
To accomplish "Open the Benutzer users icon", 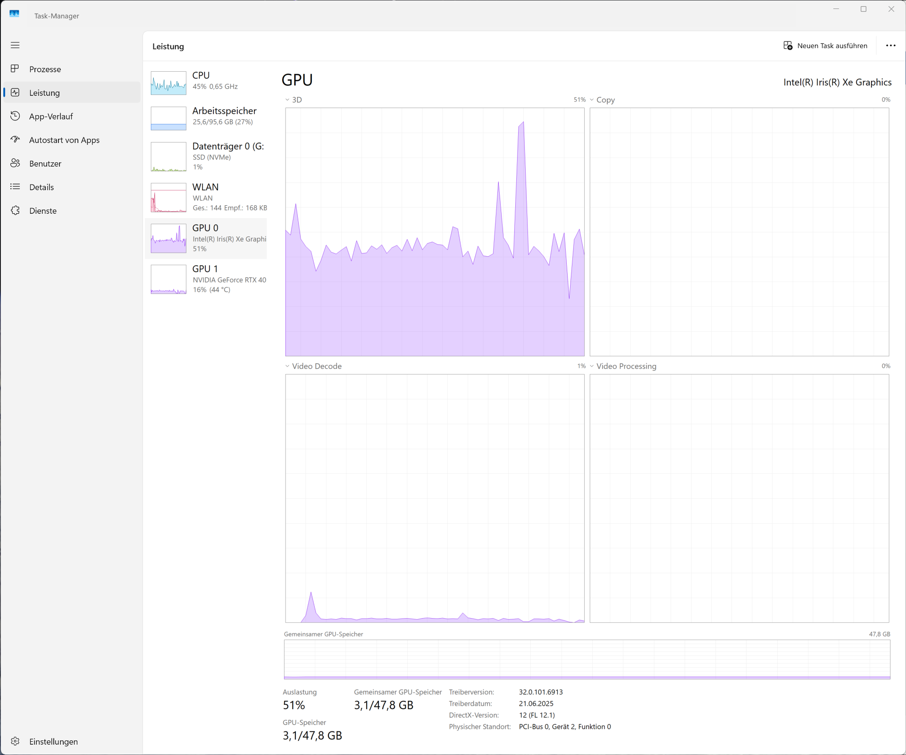I will (x=15, y=163).
